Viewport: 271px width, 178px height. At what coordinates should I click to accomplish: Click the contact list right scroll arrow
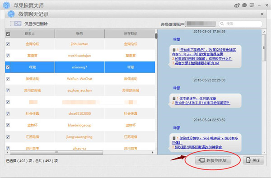click(x=153, y=152)
